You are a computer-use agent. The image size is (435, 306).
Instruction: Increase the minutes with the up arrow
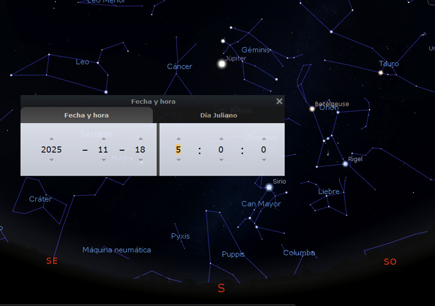pos(221,139)
